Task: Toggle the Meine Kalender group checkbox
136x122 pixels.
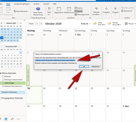Action: point(1,73)
